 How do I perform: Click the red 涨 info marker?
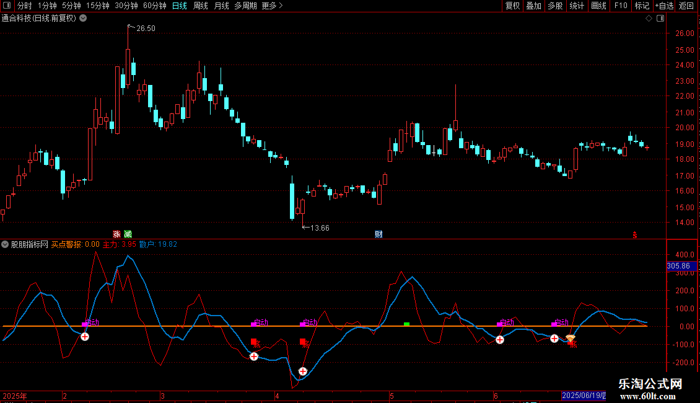click(x=116, y=234)
